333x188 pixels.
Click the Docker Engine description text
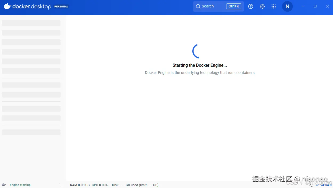coord(200,73)
